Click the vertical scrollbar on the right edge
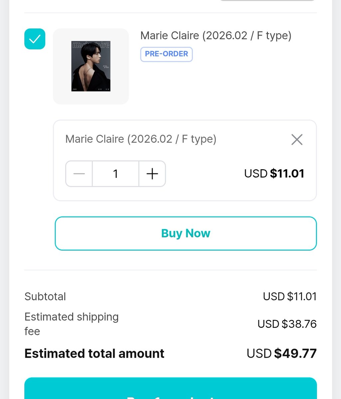 click(336, 199)
